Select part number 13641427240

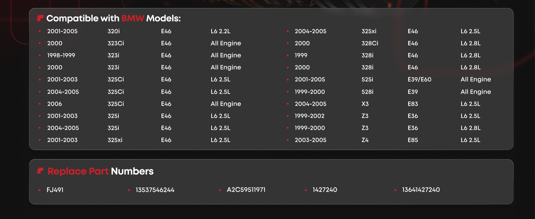[x=421, y=190]
